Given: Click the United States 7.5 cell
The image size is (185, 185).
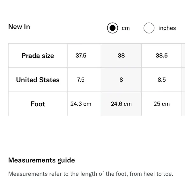Looking at the screenshot, I should 84,80.
